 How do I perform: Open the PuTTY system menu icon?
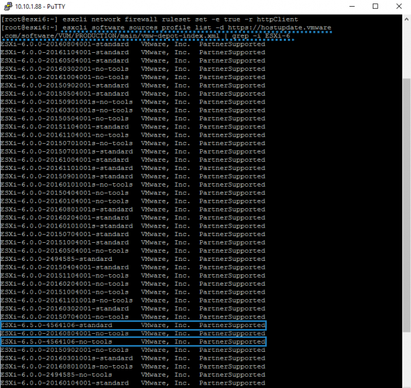(7, 6)
